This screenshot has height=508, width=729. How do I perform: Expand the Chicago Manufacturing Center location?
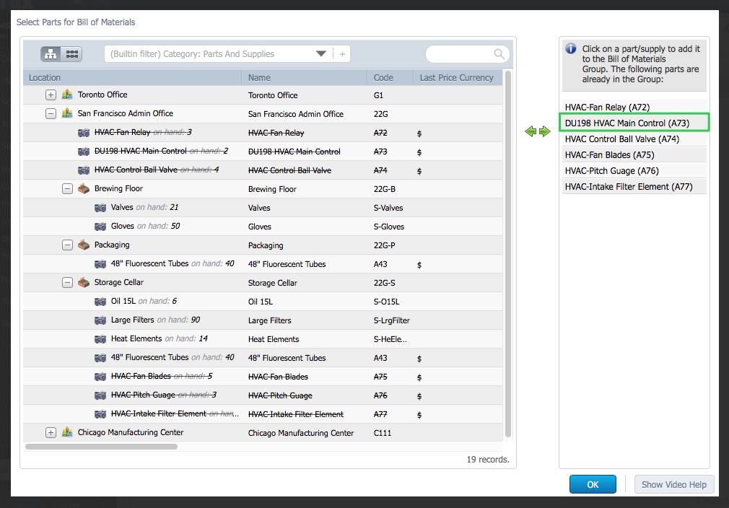51,433
